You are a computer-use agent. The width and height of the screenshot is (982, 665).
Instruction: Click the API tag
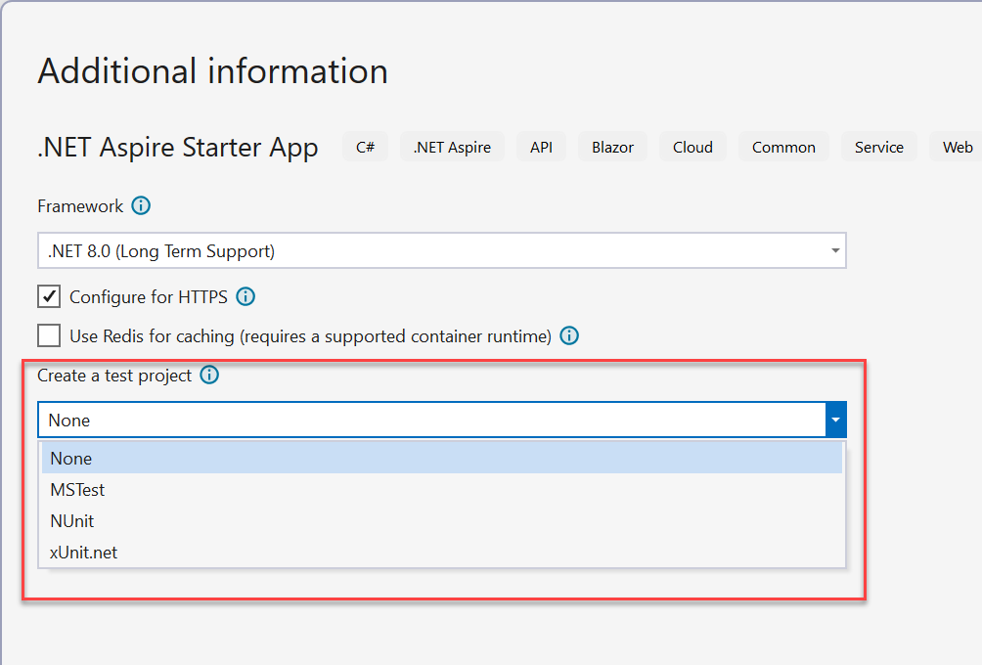[x=541, y=147]
